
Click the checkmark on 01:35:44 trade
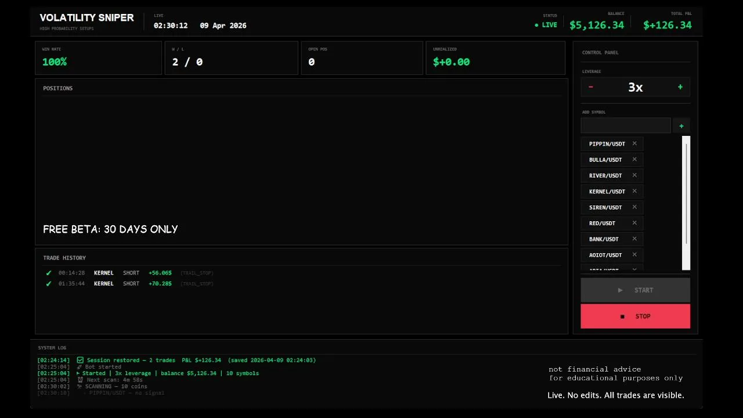click(x=49, y=284)
